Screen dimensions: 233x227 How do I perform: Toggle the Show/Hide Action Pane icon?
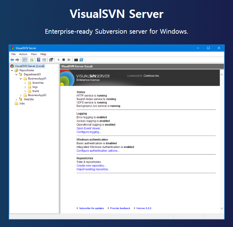point(44,60)
